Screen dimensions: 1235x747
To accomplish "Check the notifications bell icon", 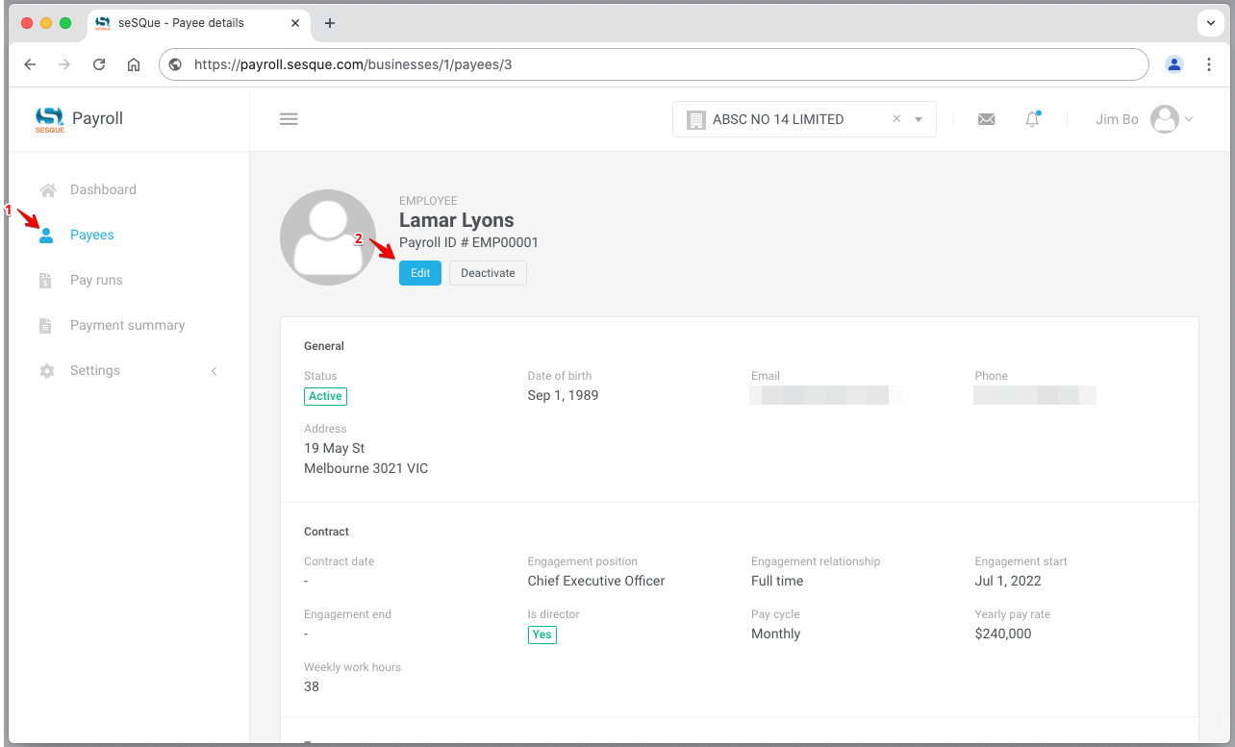I will pyautogui.click(x=1032, y=119).
